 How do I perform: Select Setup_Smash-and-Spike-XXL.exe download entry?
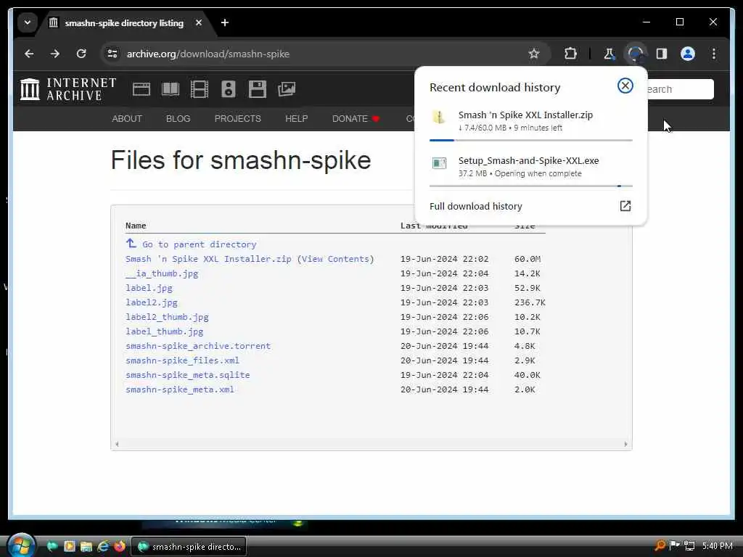point(530,167)
